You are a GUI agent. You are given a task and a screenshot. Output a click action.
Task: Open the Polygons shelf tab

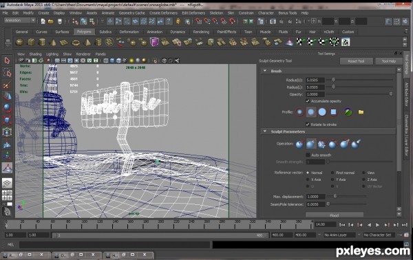[84, 32]
